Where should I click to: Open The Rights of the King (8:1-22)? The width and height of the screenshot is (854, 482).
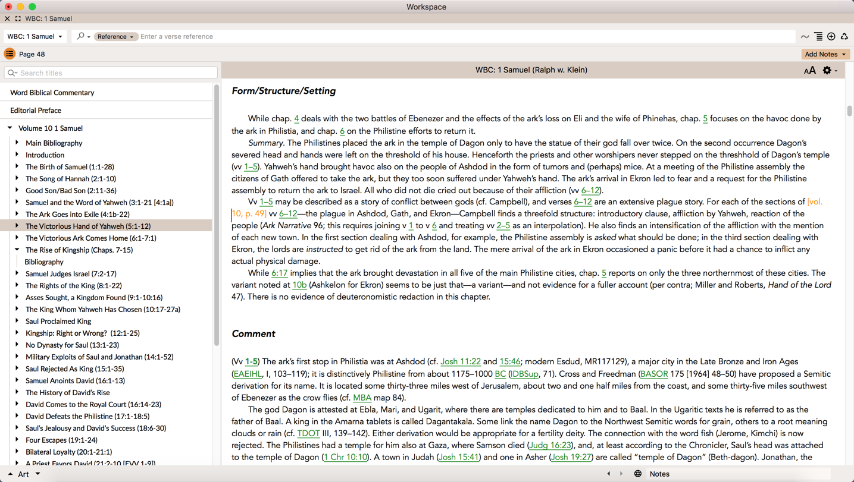pyautogui.click(x=74, y=286)
